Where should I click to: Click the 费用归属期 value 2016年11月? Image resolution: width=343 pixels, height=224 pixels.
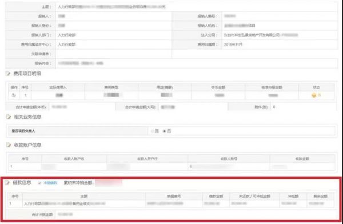233,45
